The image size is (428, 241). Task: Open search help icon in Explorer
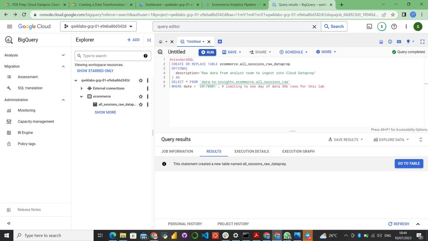[146, 56]
